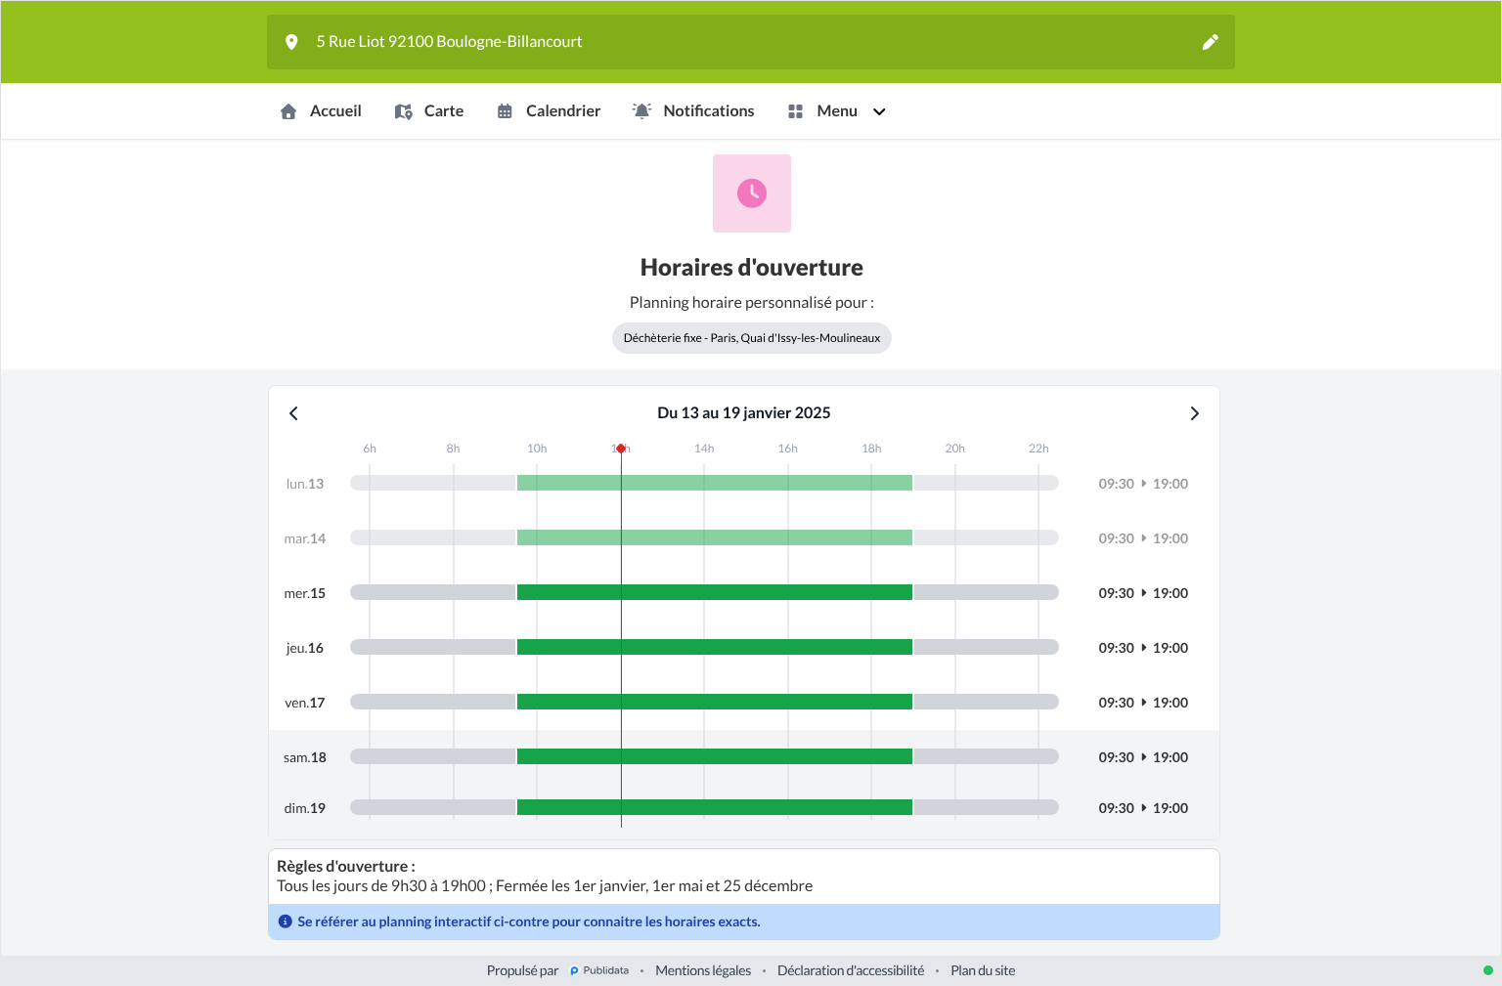Screen dimensions: 1502x986
Task: Click the green opening bar for jeu.16
Action: [x=715, y=647]
